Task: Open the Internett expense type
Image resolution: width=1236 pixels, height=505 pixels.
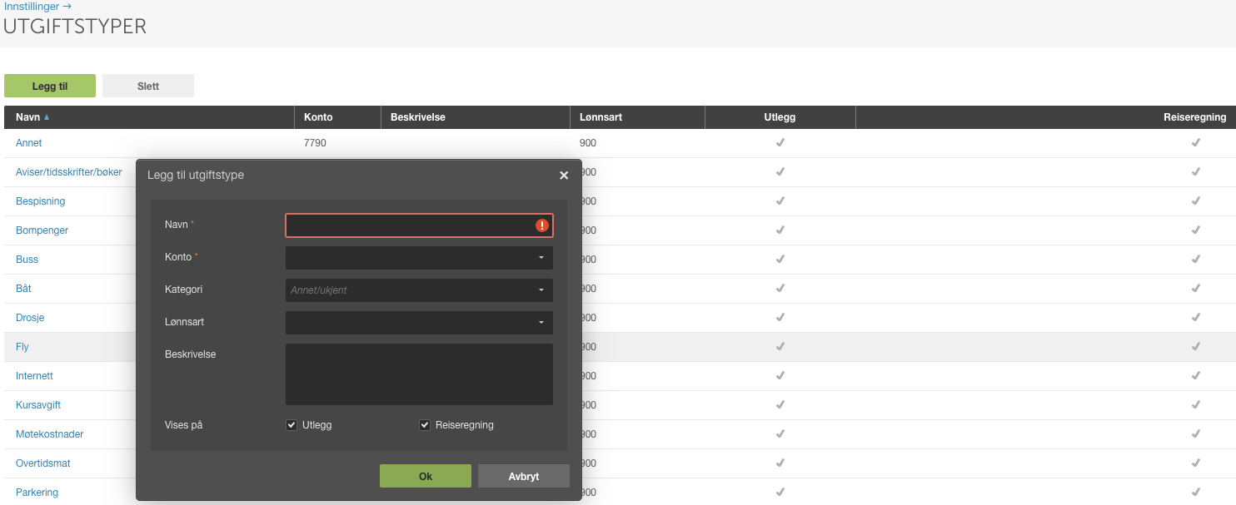Action: point(35,376)
